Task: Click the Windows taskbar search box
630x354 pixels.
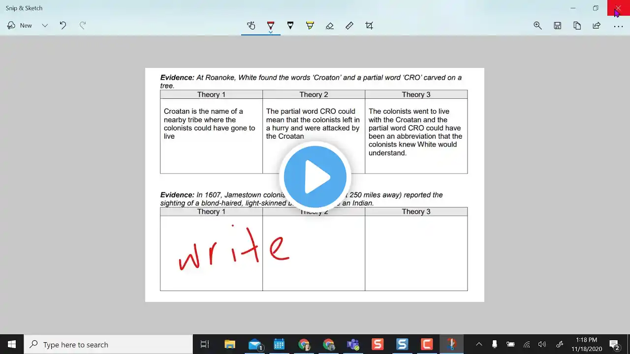Action: [108, 345]
